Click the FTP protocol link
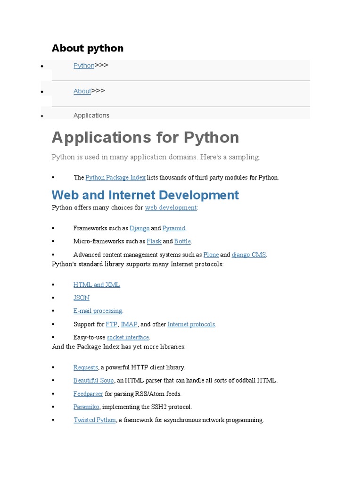The height and width of the screenshot is (483, 362). click(111, 325)
